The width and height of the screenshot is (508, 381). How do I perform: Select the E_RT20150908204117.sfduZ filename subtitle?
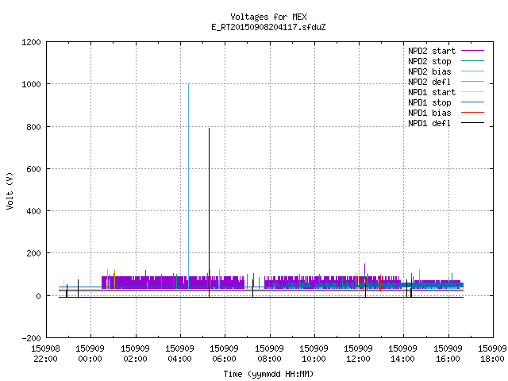[268, 27]
